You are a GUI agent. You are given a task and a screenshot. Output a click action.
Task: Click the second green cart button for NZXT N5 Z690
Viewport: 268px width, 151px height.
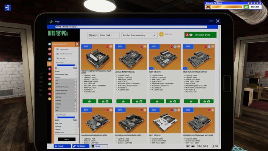click(x=173, y=102)
